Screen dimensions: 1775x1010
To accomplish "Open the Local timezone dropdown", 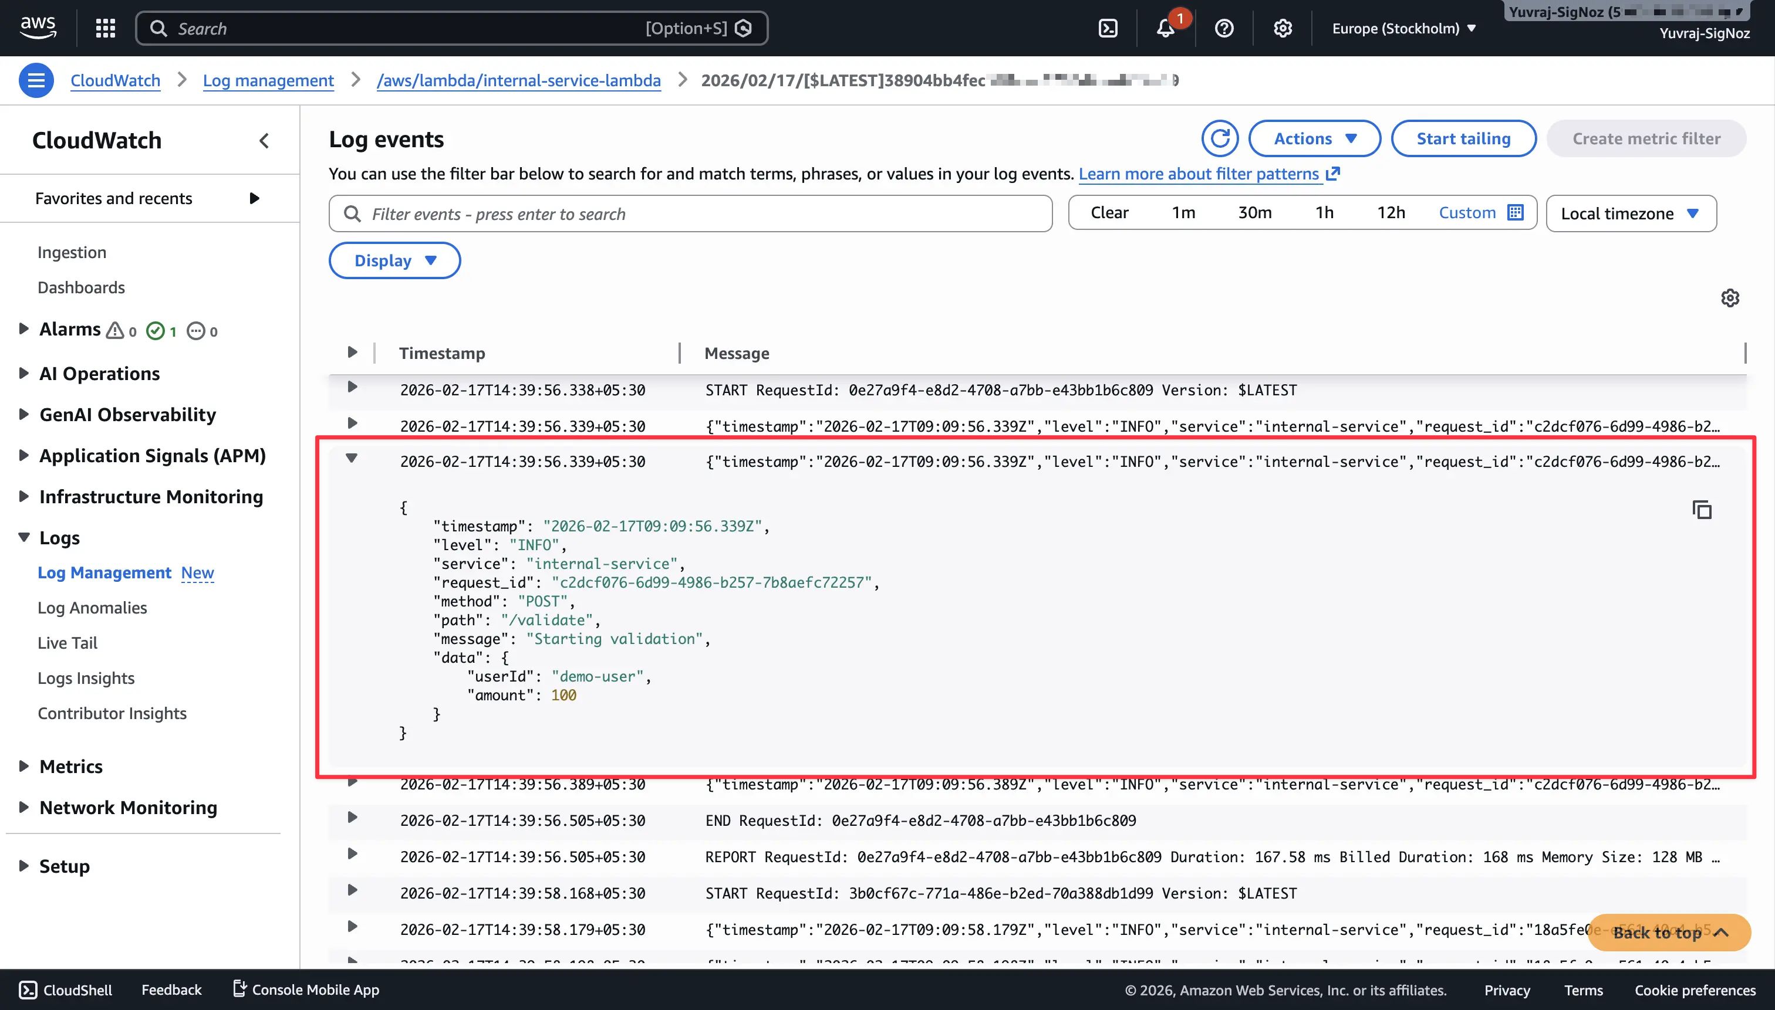I will [1631, 213].
